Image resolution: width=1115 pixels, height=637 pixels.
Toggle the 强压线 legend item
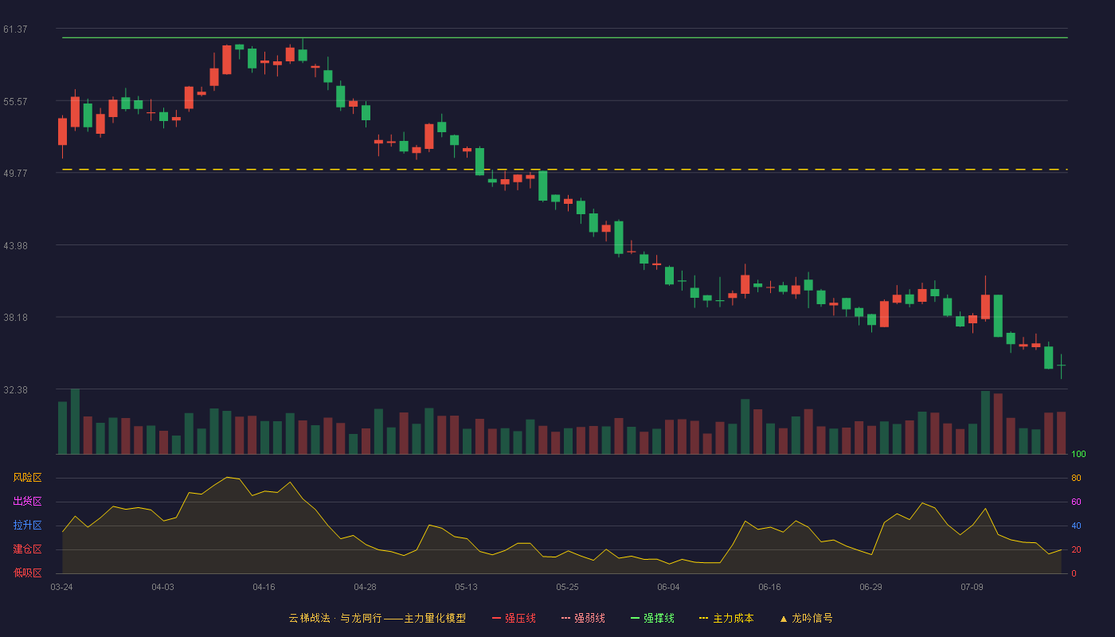point(514,618)
